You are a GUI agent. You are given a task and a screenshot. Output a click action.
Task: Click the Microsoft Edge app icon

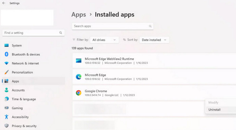point(79,77)
